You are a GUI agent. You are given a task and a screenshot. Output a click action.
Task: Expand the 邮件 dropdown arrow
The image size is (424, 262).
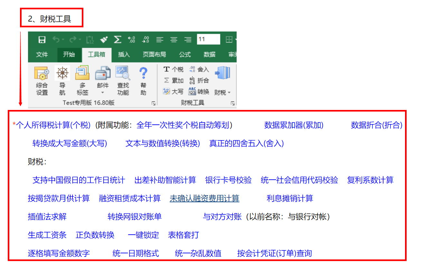(x=103, y=93)
